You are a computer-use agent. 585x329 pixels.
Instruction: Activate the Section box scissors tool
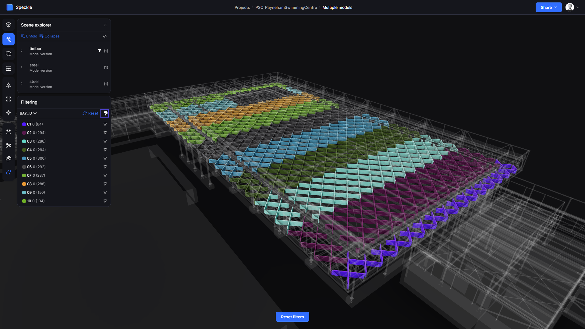[x=9, y=145]
